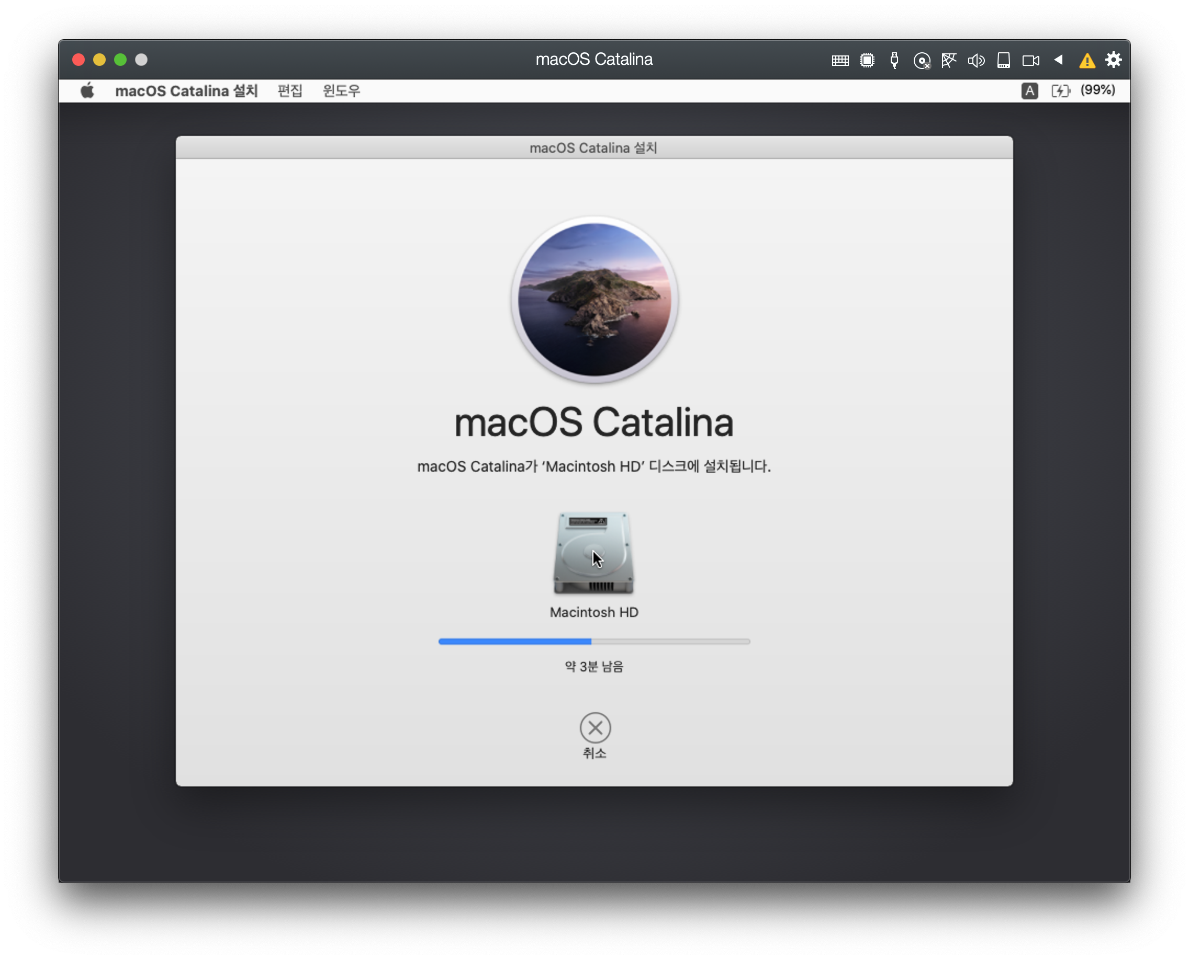The width and height of the screenshot is (1189, 960).
Task: Open the CD/DVD disc drive icon
Action: pyautogui.click(x=922, y=61)
